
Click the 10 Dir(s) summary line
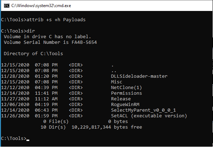click(x=91, y=127)
